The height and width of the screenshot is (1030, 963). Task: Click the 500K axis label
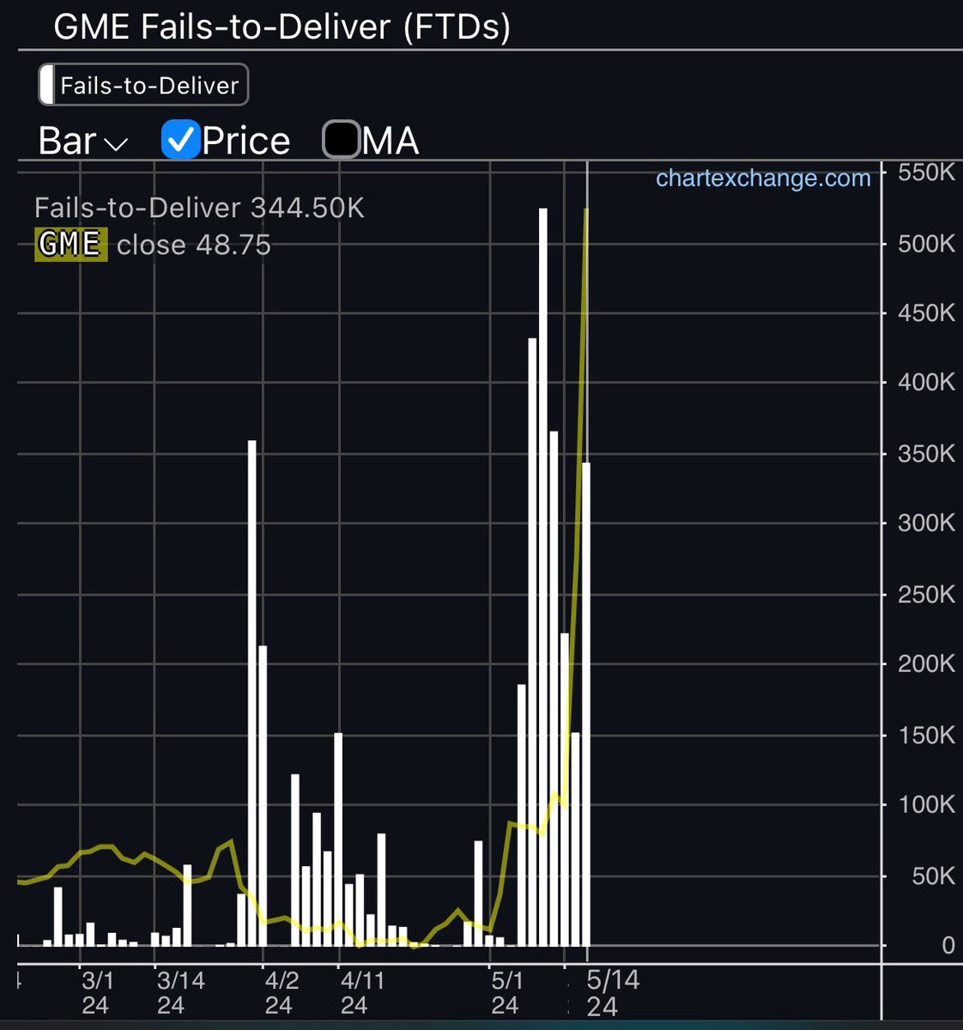point(926,244)
